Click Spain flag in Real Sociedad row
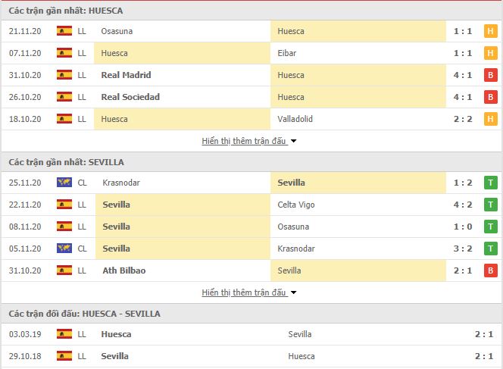This screenshot has width=503, height=369. [64, 96]
